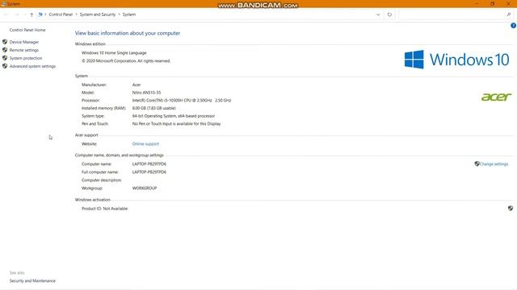This screenshot has width=517, height=290.
Task: Open the recent locations dropdown arrow
Action: (24, 14)
